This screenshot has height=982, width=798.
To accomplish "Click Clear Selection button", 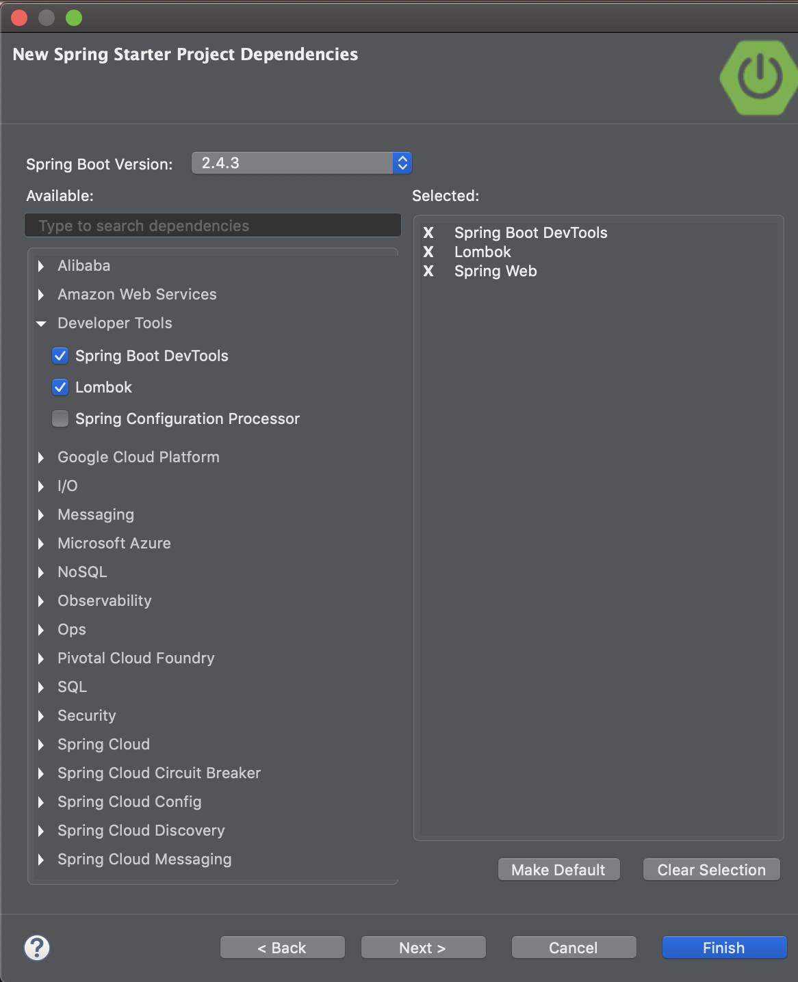I will pos(712,870).
